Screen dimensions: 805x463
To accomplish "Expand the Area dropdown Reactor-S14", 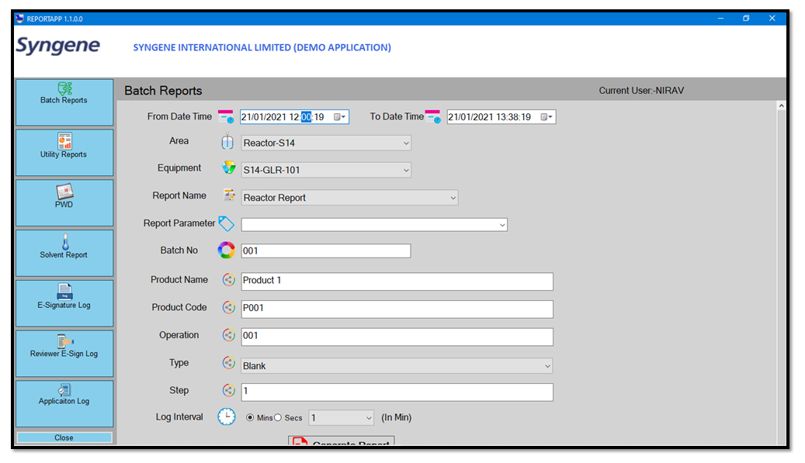I will pyautogui.click(x=406, y=143).
